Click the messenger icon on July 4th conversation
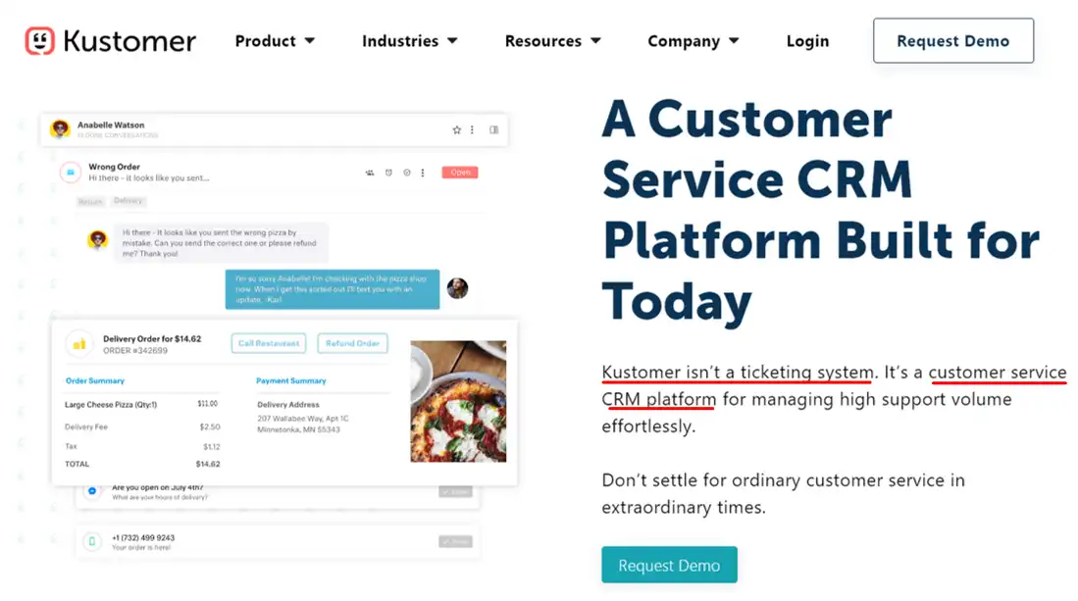The height and width of the screenshot is (601, 1078). click(x=91, y=491)
